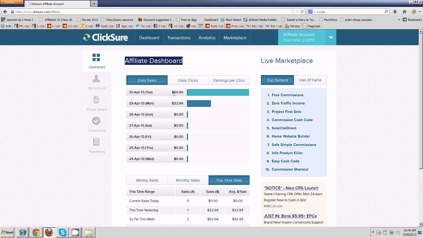Screen dimensions: 423x238
Task: Open the Firefox menu dropdown
Action: tap(12, 2)
